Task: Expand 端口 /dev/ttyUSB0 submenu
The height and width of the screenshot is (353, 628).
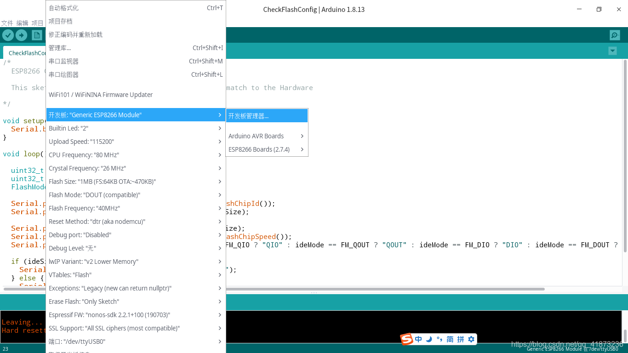Action: (x=136, y=342)
